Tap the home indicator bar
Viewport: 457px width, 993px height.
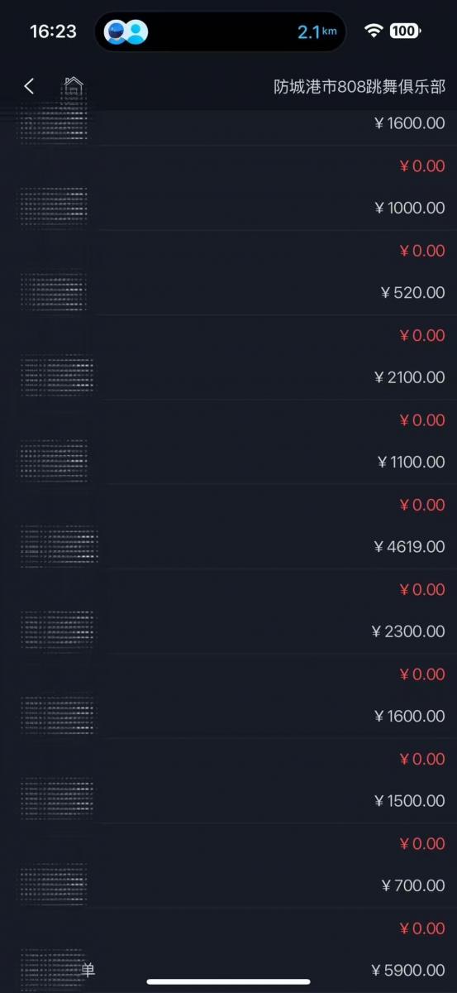tap(228, 982)
